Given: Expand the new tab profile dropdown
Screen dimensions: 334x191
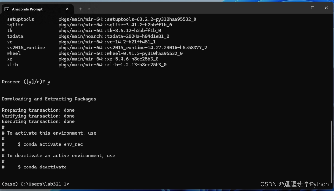Looking at the screenshot, I should coord(89,9).
